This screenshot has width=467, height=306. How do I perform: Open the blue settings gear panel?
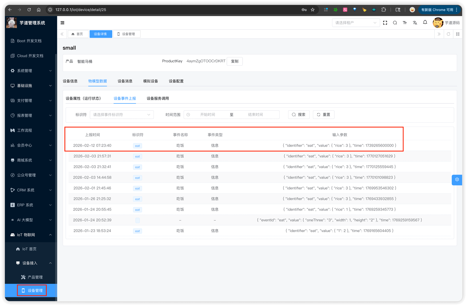click(x=457, y=180)
